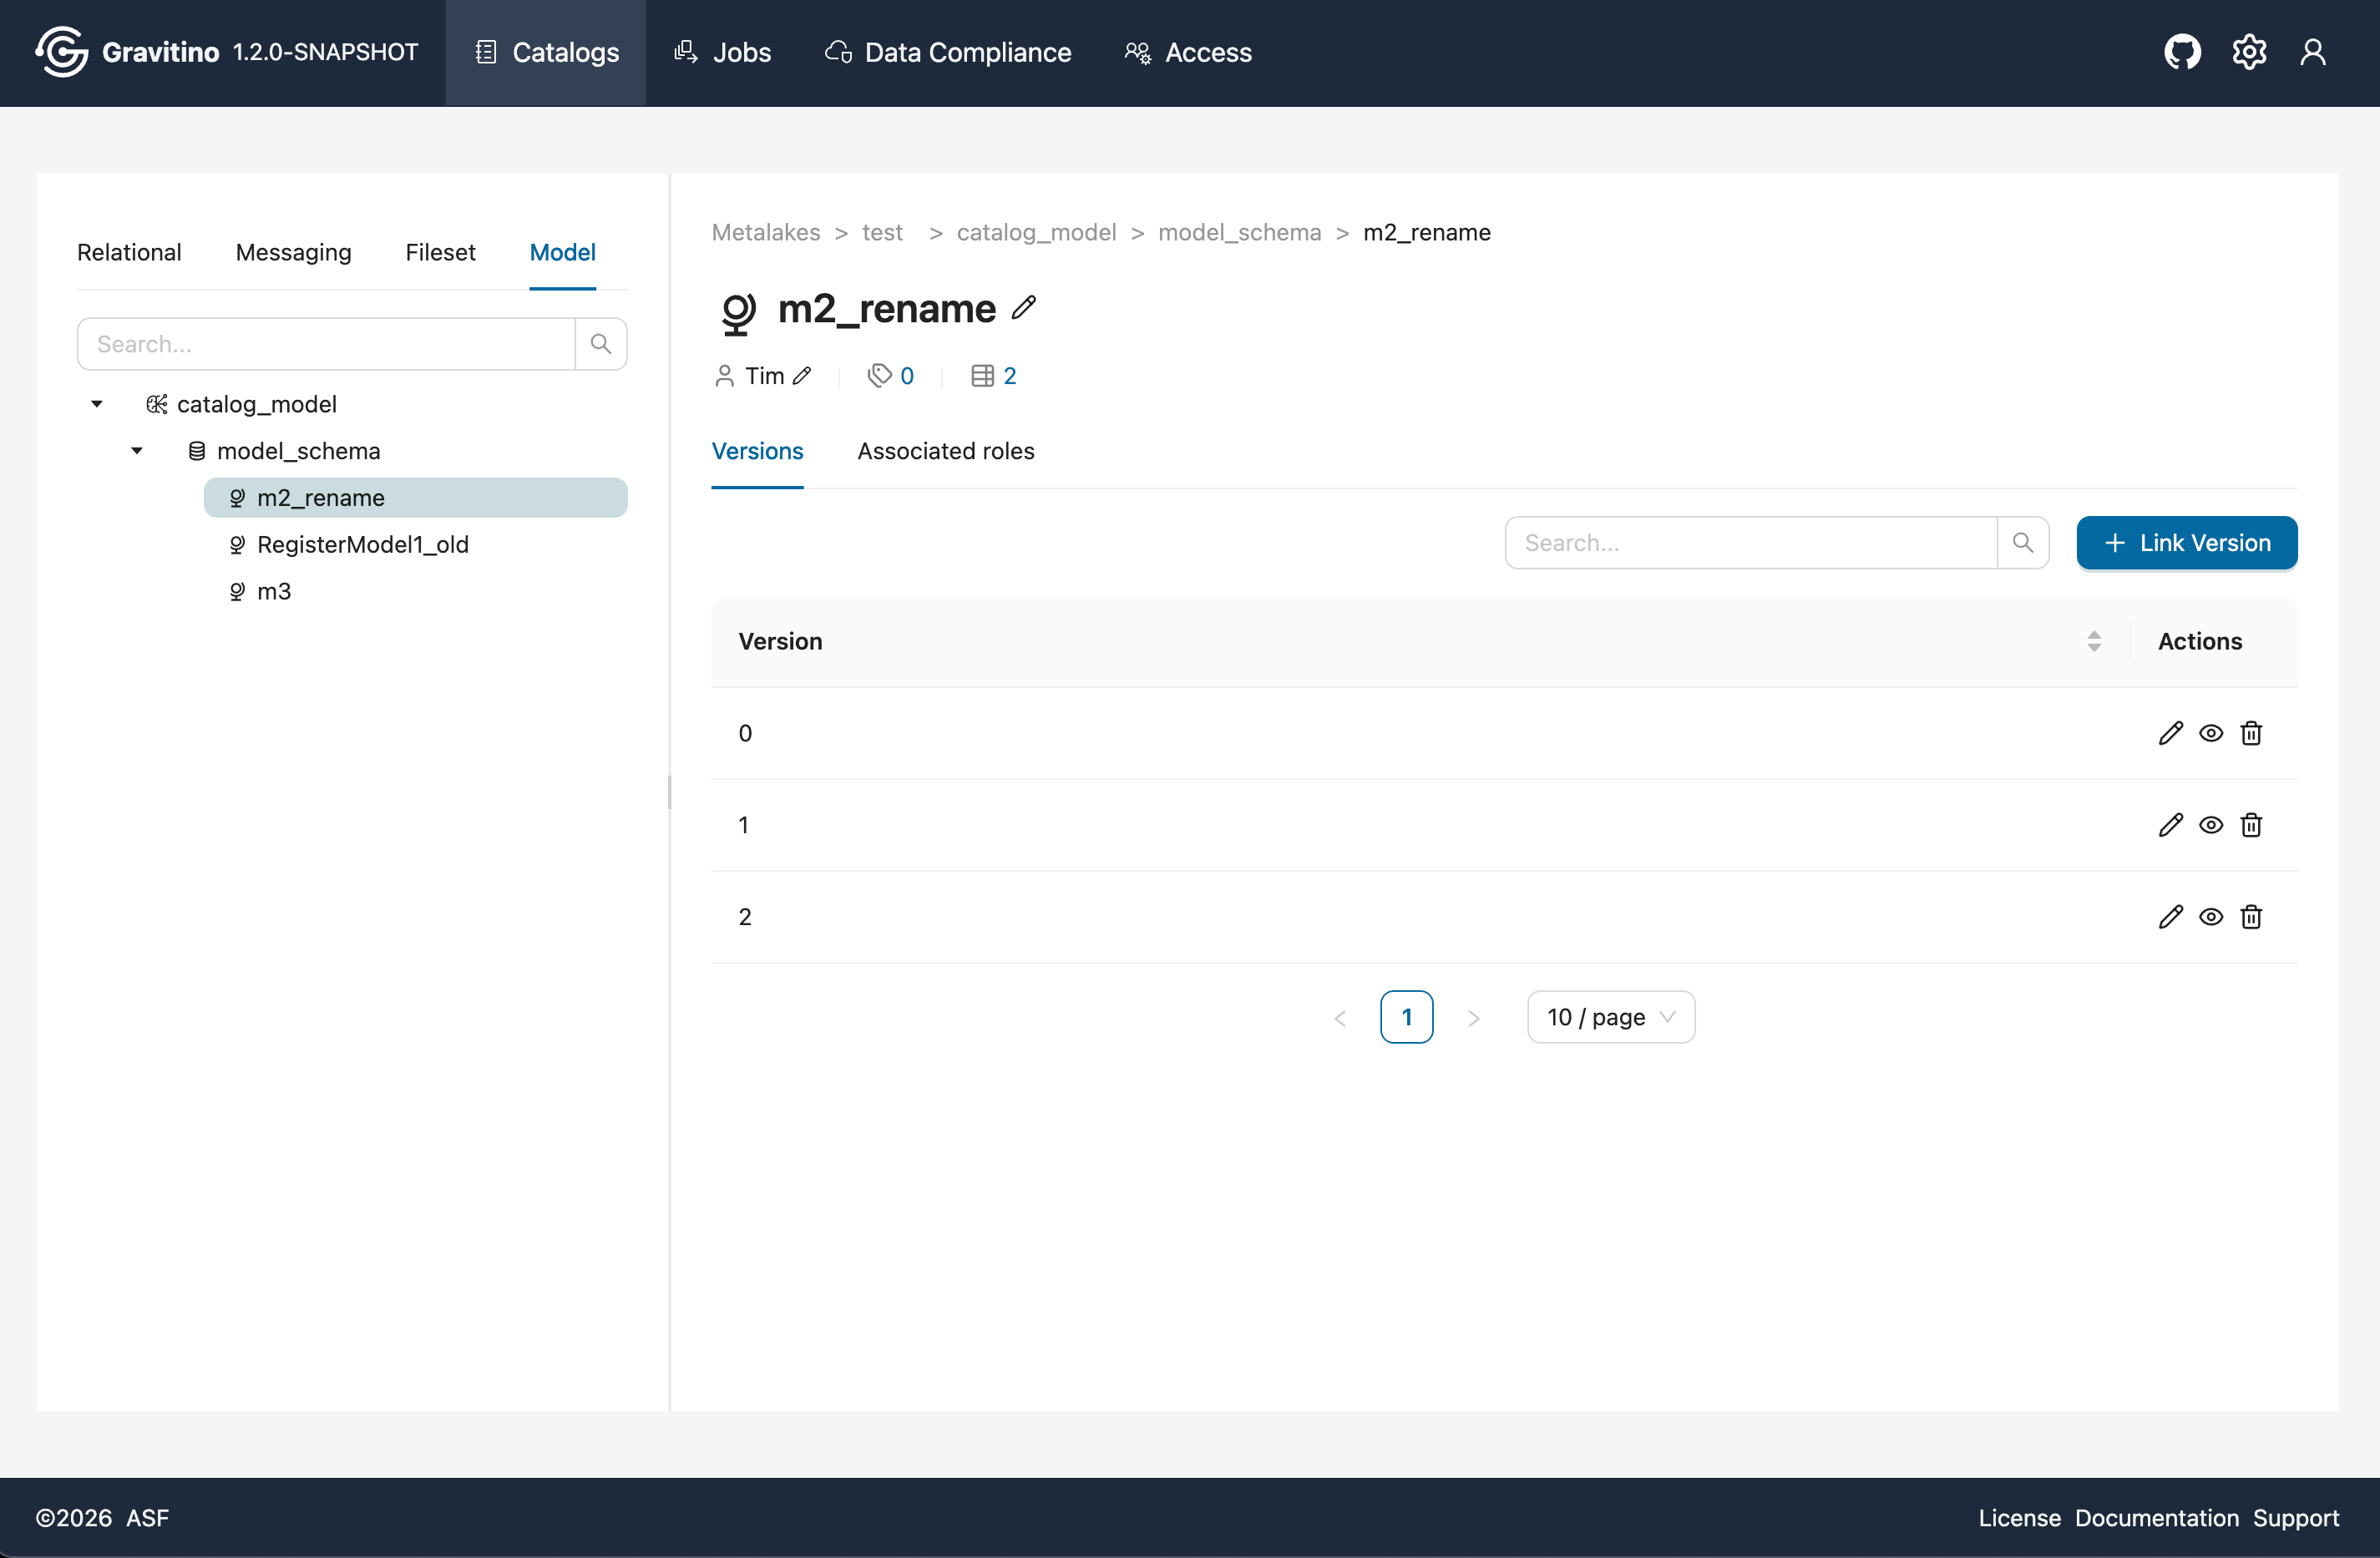2380x1558 pixels.
Task: Collapse the catalog_model tree node
Action: point(97,404)
